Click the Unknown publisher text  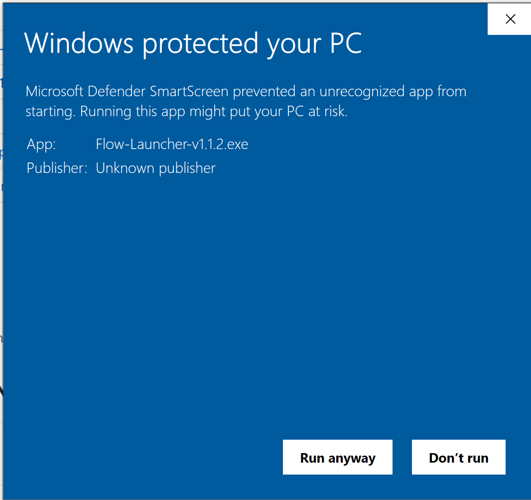[155, 168]
